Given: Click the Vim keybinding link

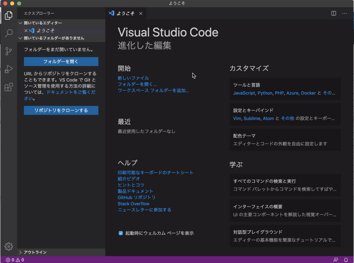Looking at the screenshot, I should pos(237,118).
